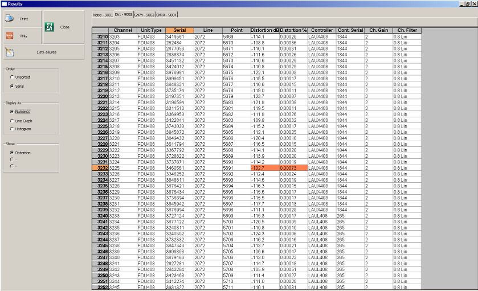Screen dimensions: 478x291
Task: Click the Unit Type column header
Action: click(x=151, y=30)
